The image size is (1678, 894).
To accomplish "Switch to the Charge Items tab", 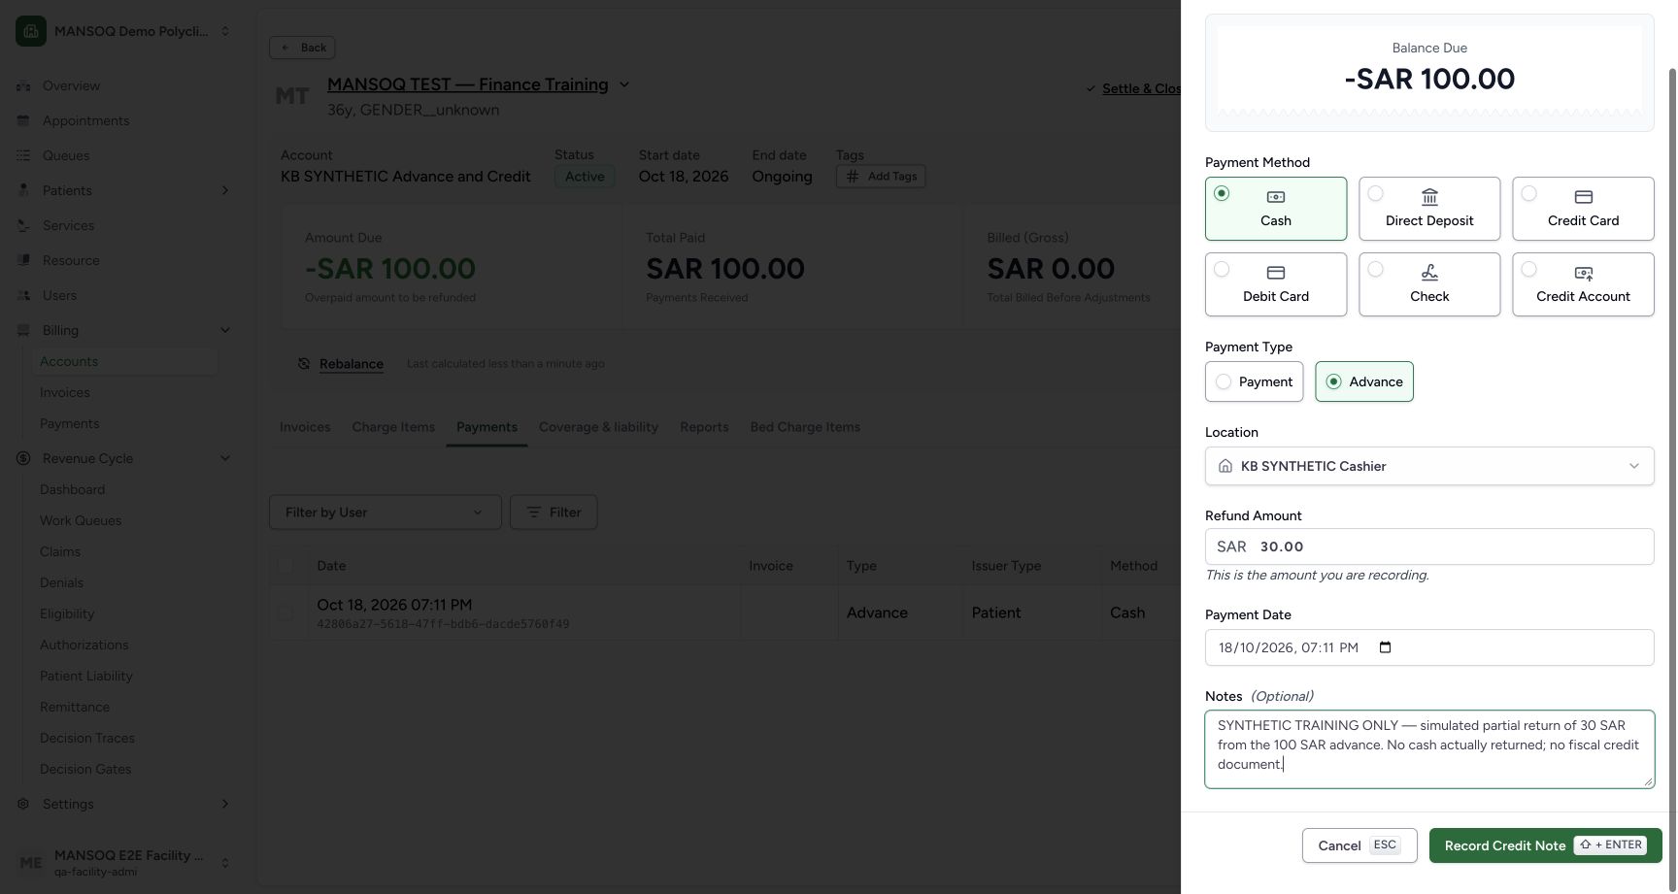I will [x=393, y=427].
